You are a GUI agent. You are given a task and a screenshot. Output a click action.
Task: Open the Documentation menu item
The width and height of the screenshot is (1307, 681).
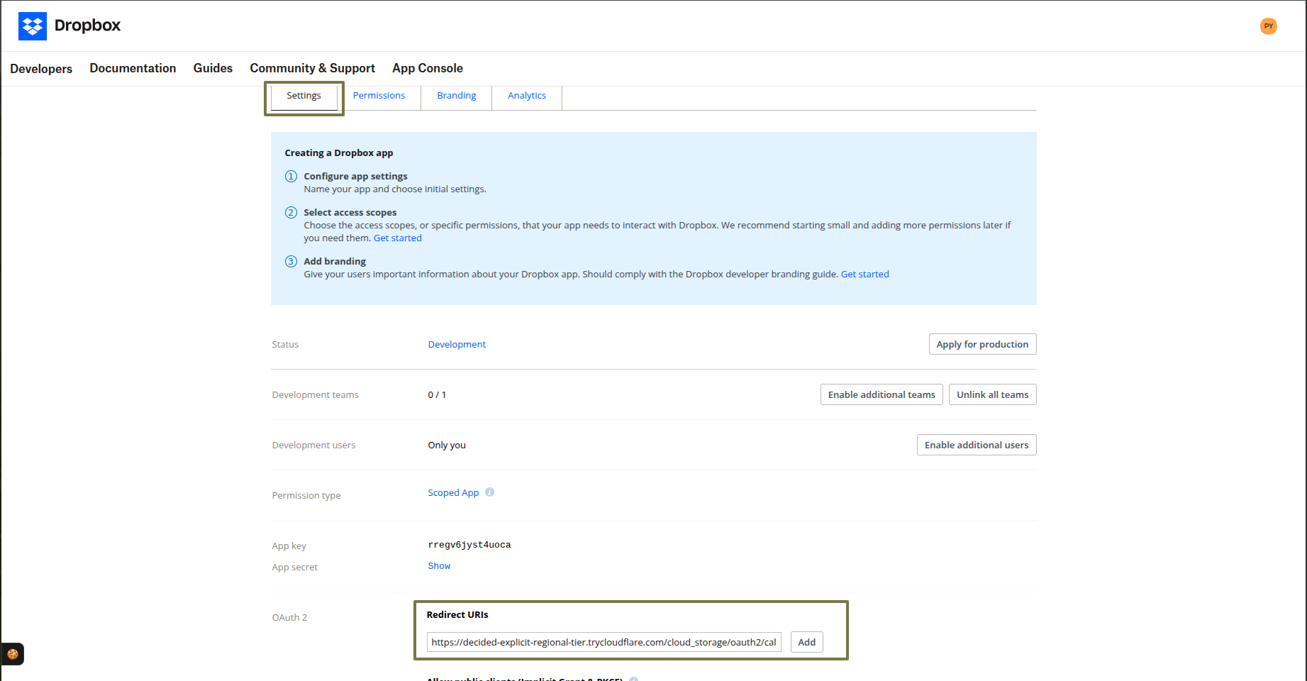[133, 68]
